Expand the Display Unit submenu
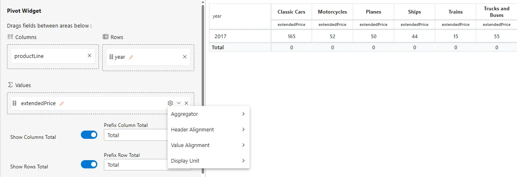 [208, 161]
